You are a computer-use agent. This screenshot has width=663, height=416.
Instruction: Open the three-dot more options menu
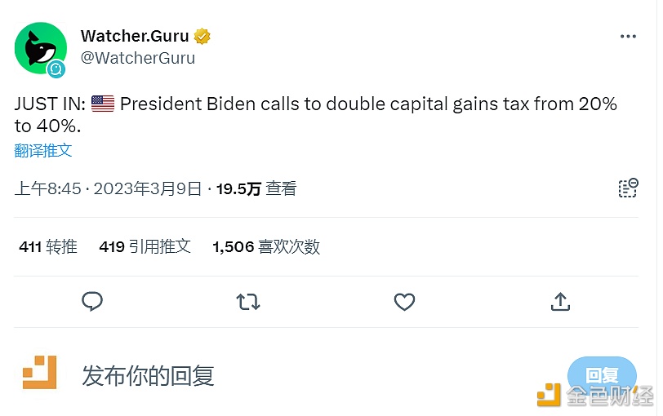tap(628, 37)
